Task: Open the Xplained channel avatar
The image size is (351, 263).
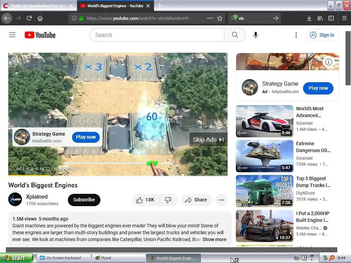Action: (x=15, y=199)
